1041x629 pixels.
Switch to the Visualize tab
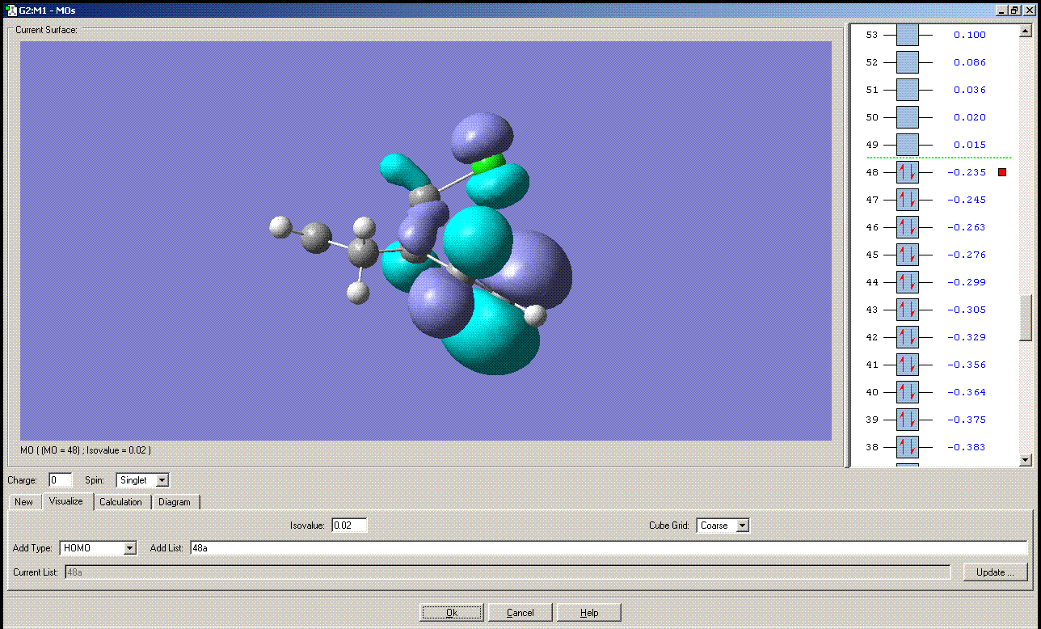point(66,501)
